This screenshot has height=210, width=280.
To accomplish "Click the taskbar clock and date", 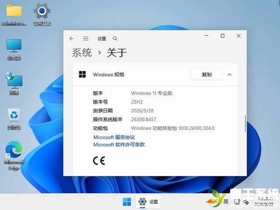I will tap(264, 201).
